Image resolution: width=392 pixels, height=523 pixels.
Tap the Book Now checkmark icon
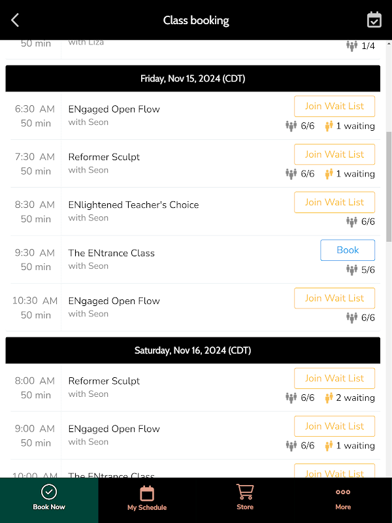(x=49, y=492)
